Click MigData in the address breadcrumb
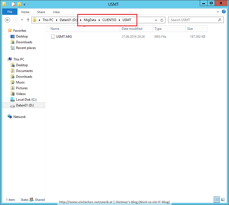 [90, 20]
